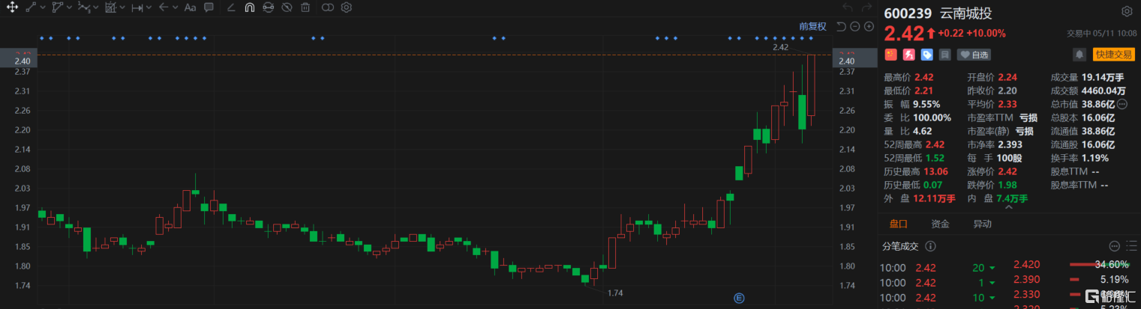Expand the arrow annotation tool options

(175, 7)
